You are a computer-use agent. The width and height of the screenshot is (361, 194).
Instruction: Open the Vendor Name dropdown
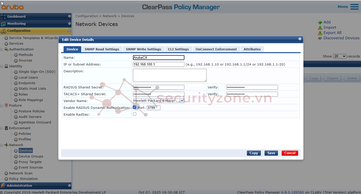pos(182,101)
